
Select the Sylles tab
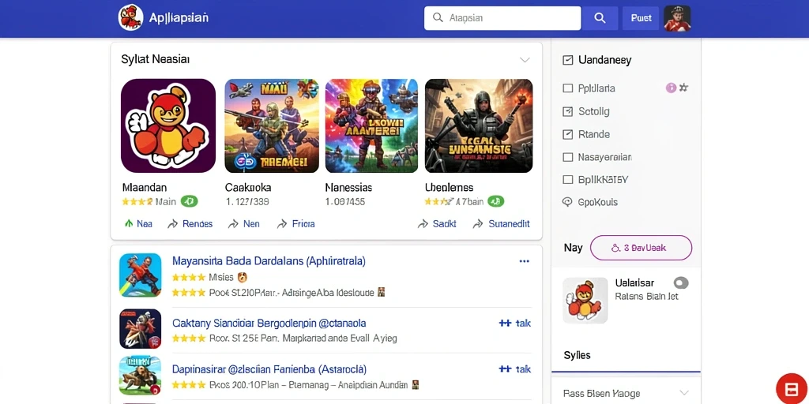[578, 355]
